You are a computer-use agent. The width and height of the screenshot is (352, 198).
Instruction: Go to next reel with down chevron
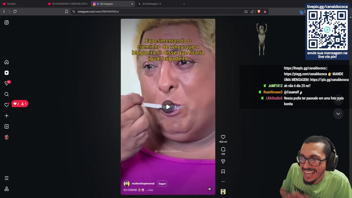tap(338, 114)
